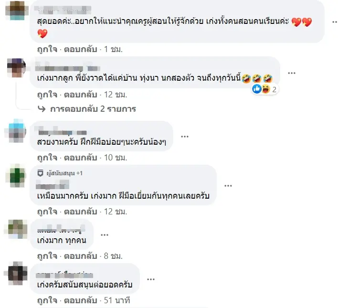Open green avatar of the supporter commenter
This screenshot has height=308, width=338.
coord(17,176)
